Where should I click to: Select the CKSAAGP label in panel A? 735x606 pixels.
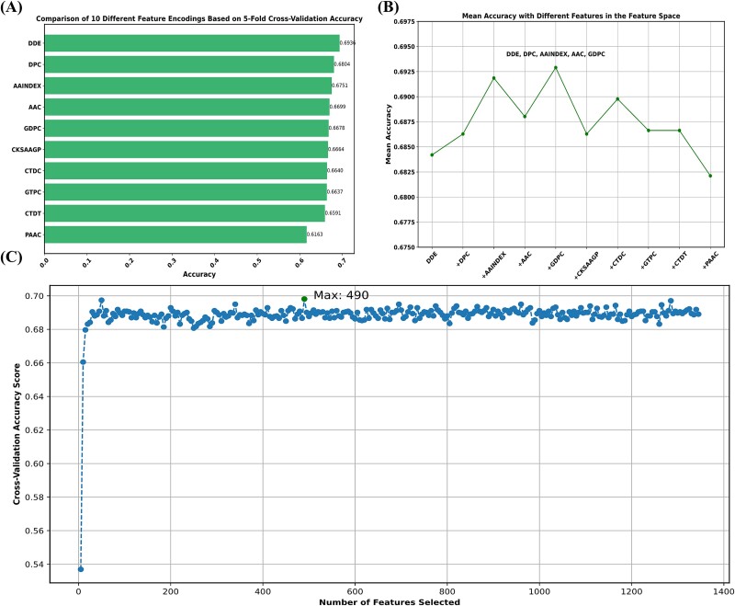tap(27, 150)
